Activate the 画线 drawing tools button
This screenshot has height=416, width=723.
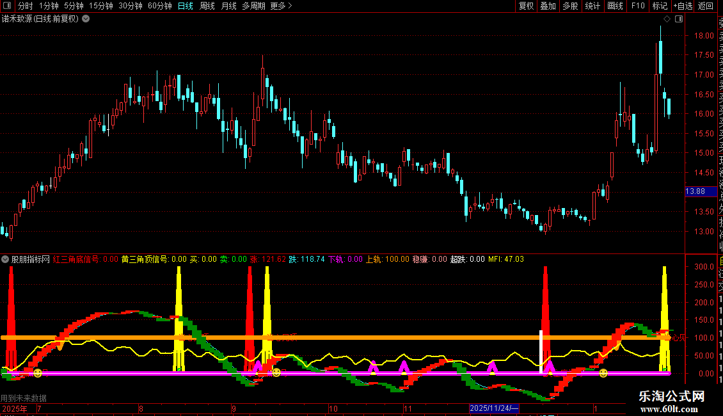pos(615,6)
